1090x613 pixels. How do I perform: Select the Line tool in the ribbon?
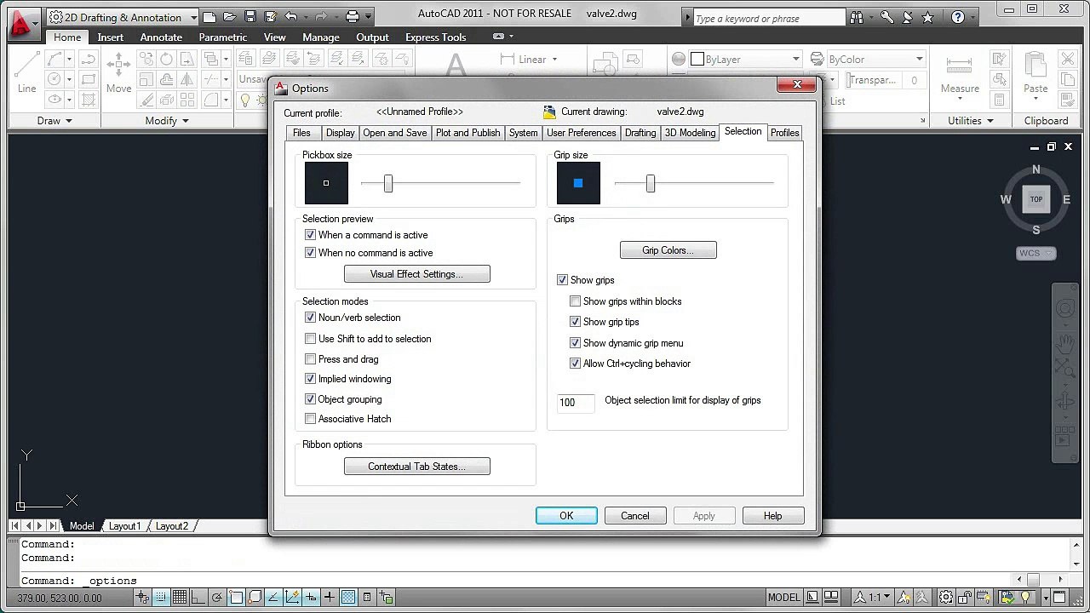tap(26, 72)
